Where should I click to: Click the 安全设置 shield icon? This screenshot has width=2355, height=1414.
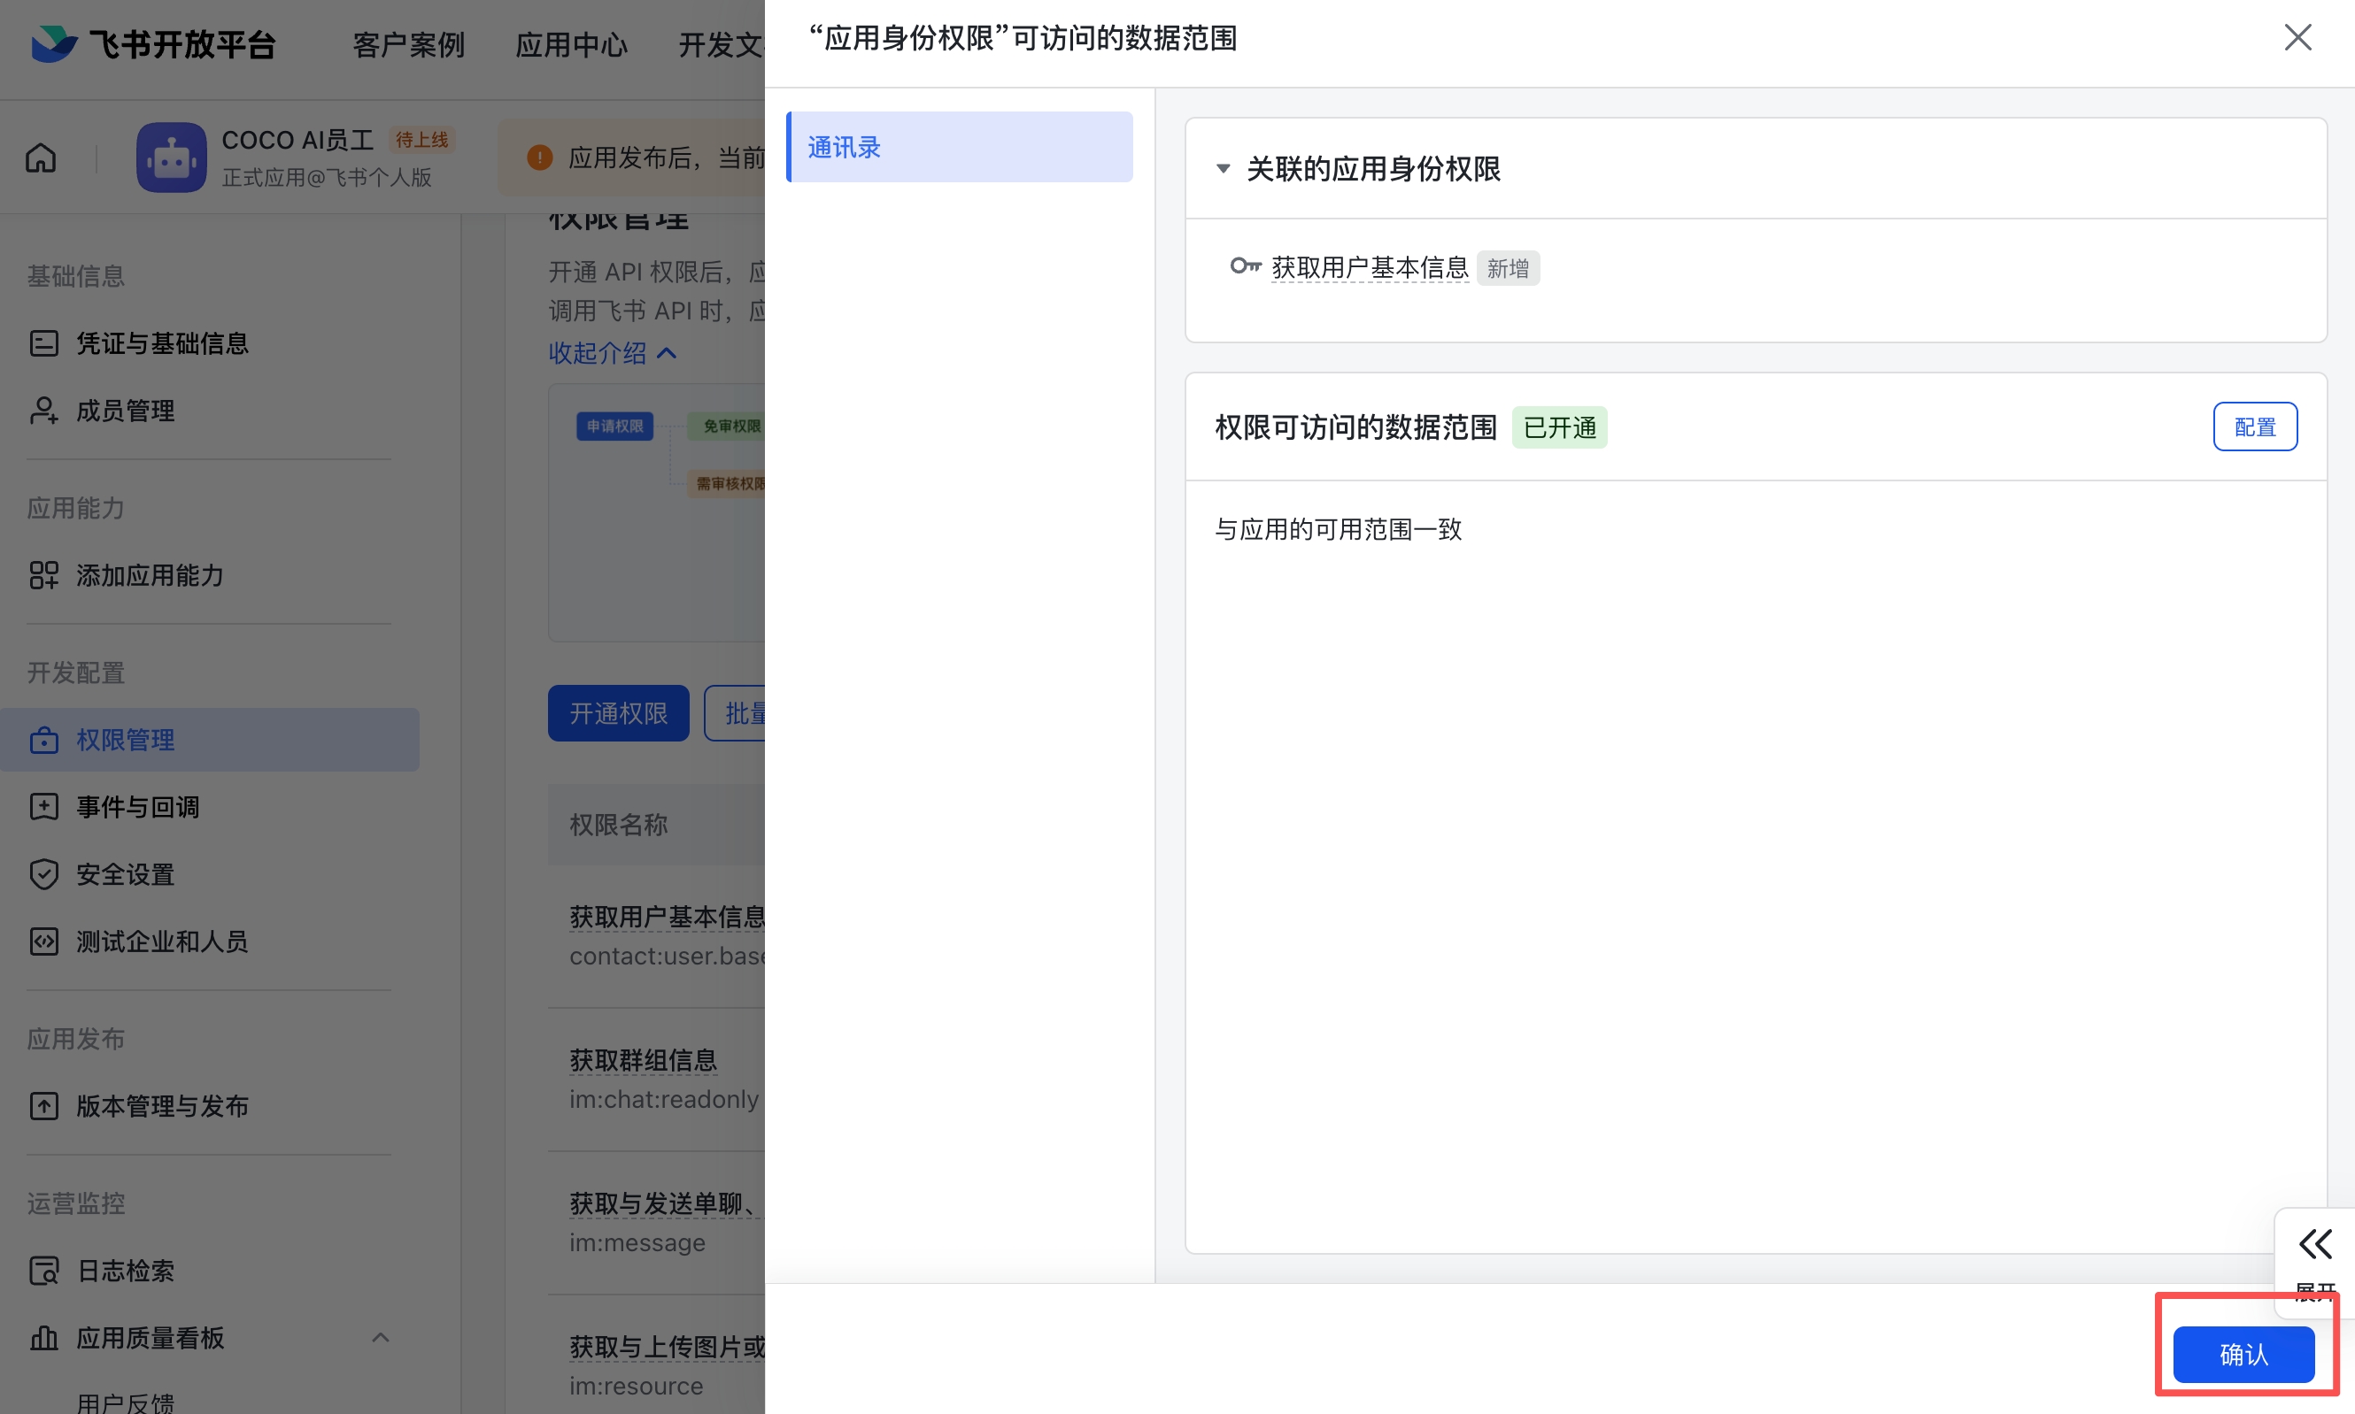(44, 873)
